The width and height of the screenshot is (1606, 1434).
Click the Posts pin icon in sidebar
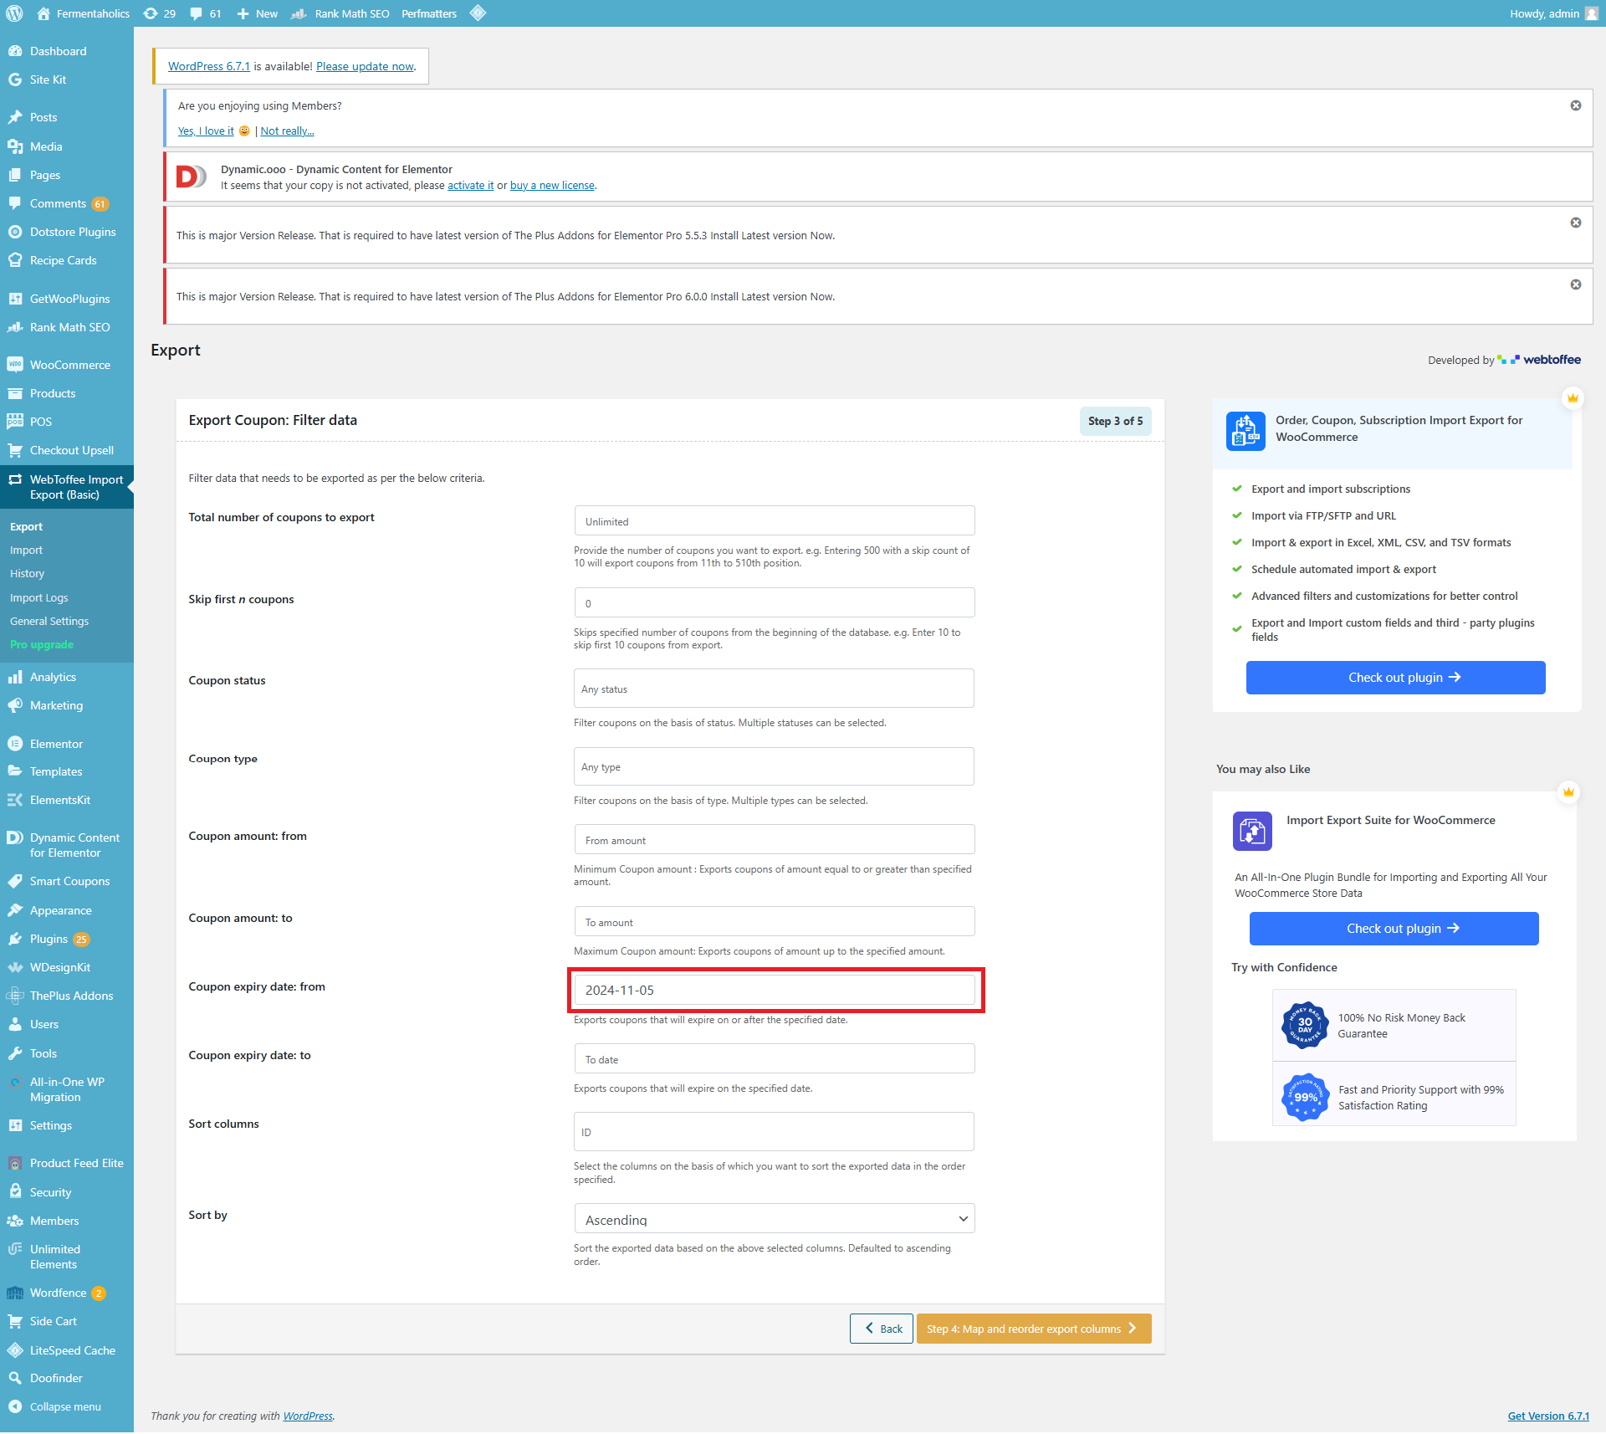pyautogui.click(x=15, y=117)
